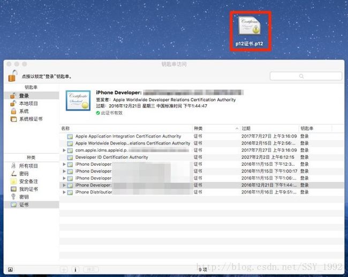Close the Keychain Access window
Viewport: 348px width, 277px height.
9,64
